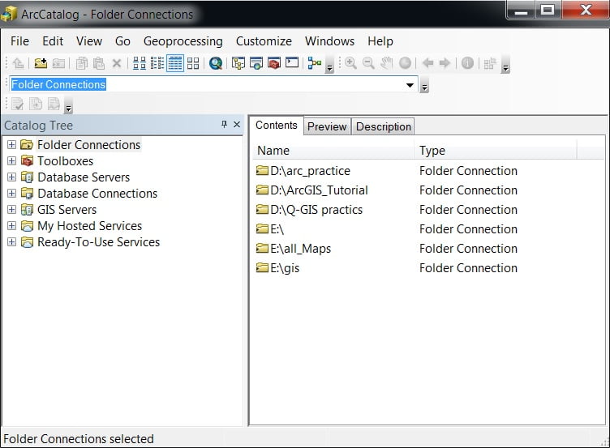Open the Search window icon

tap(256, 63)
